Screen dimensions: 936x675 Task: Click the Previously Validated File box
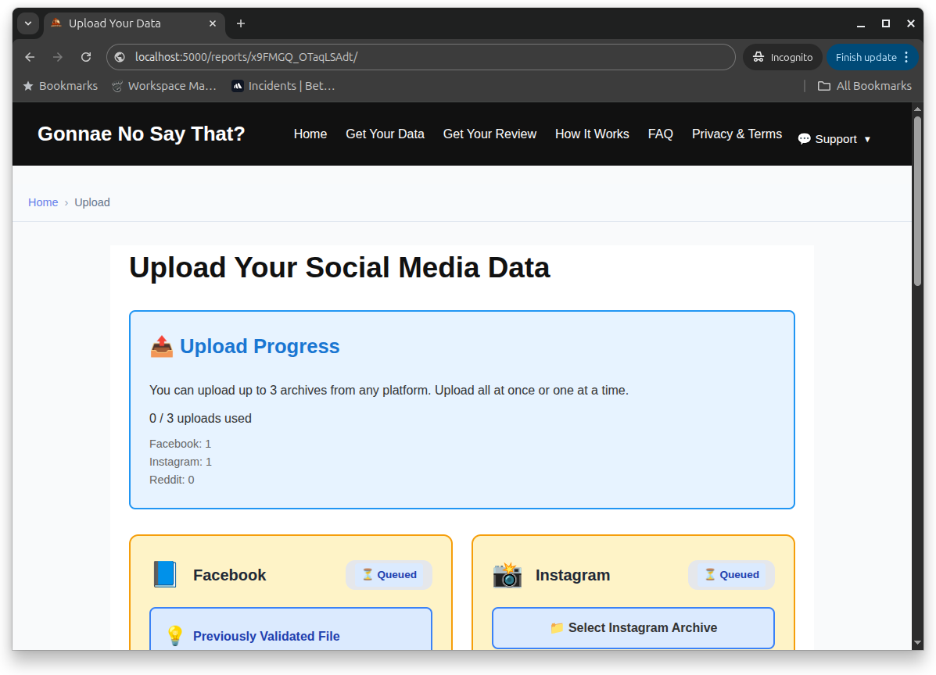[291, 629]
